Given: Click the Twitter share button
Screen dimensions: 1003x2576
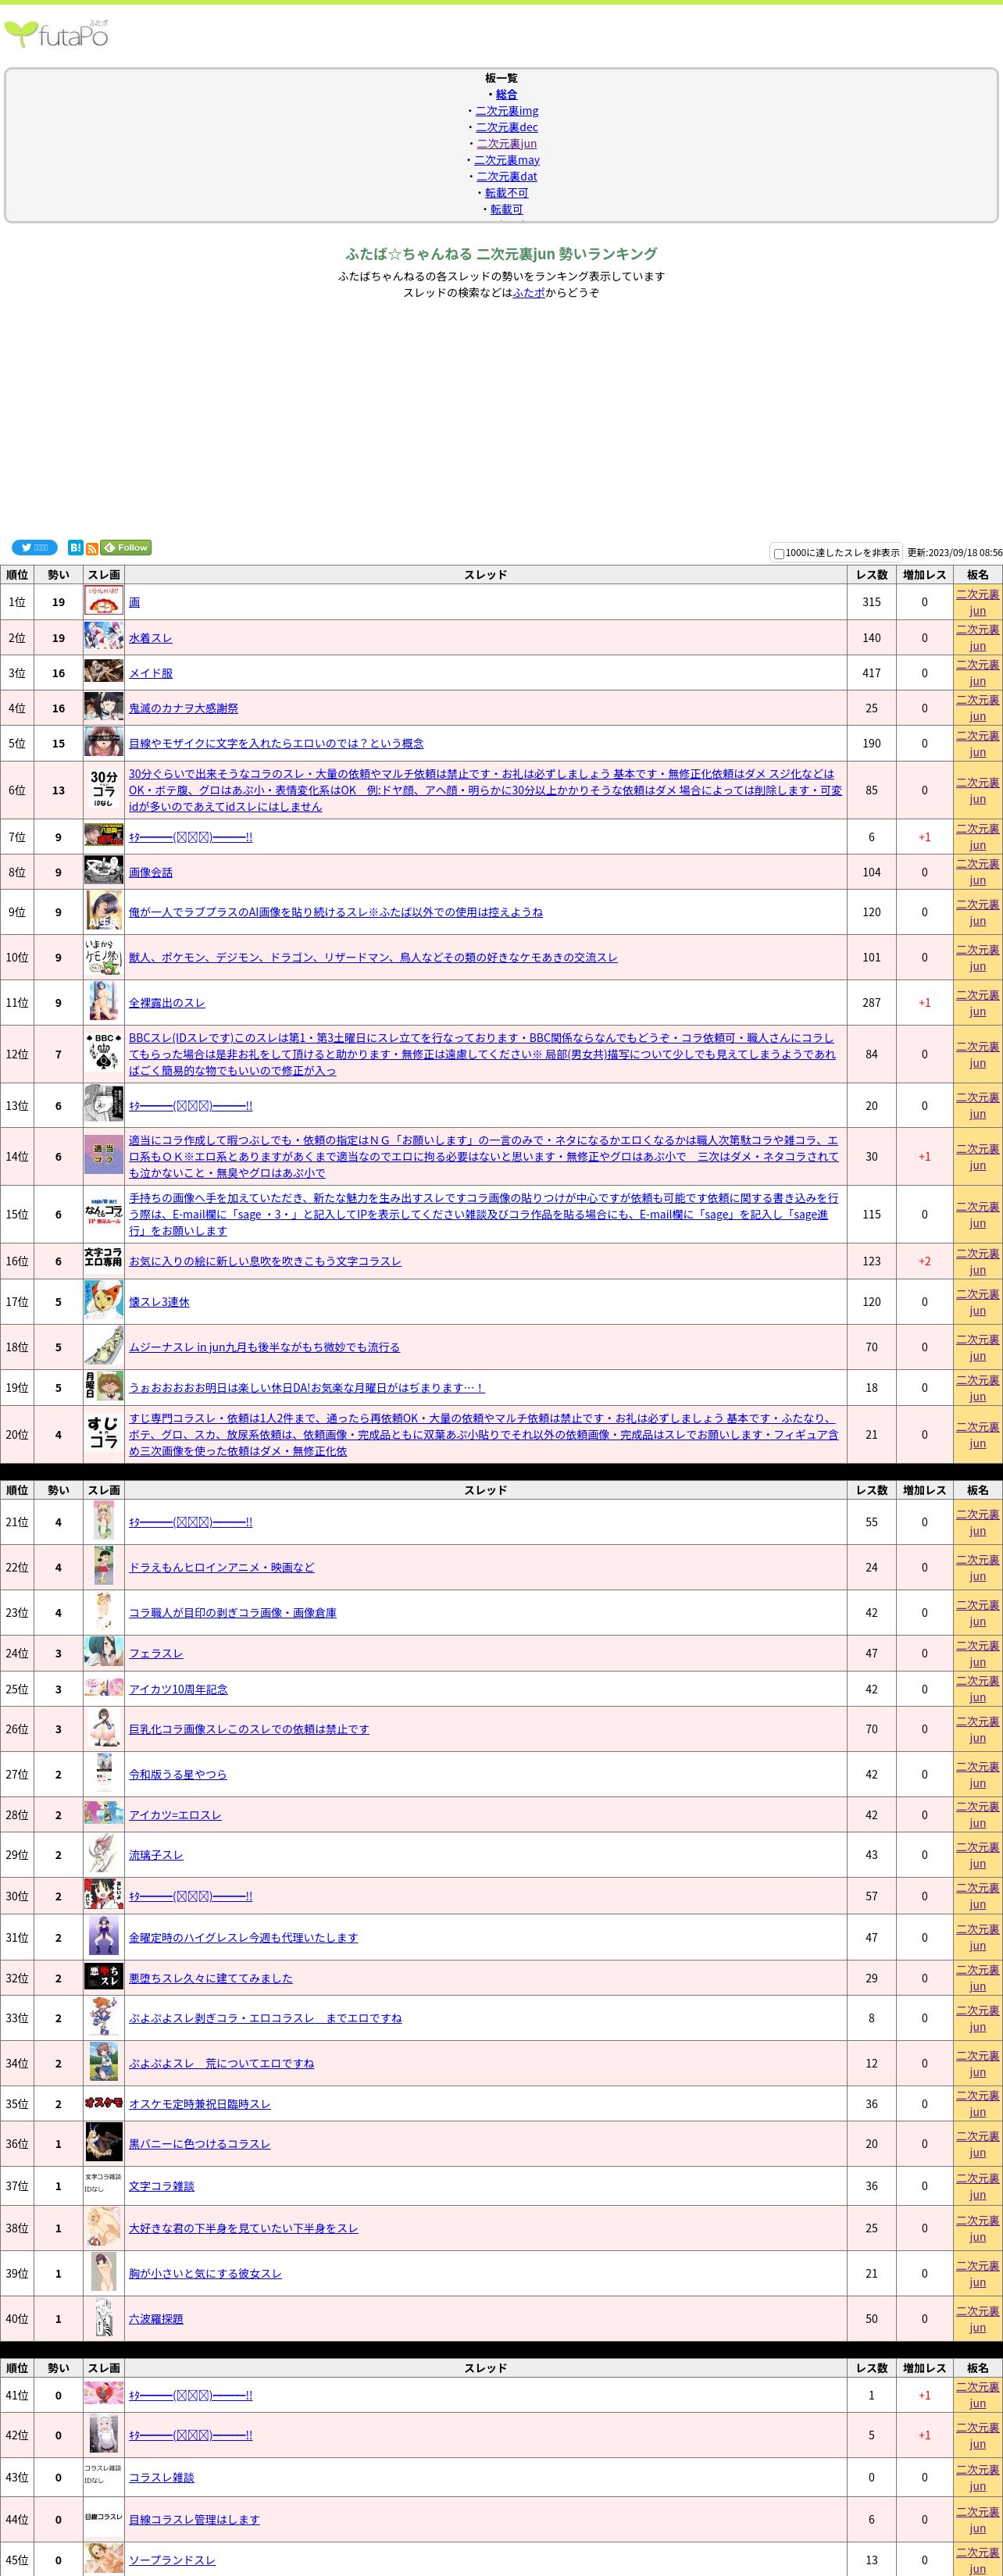Looking at the screenshot, I should tap(34, 547).
